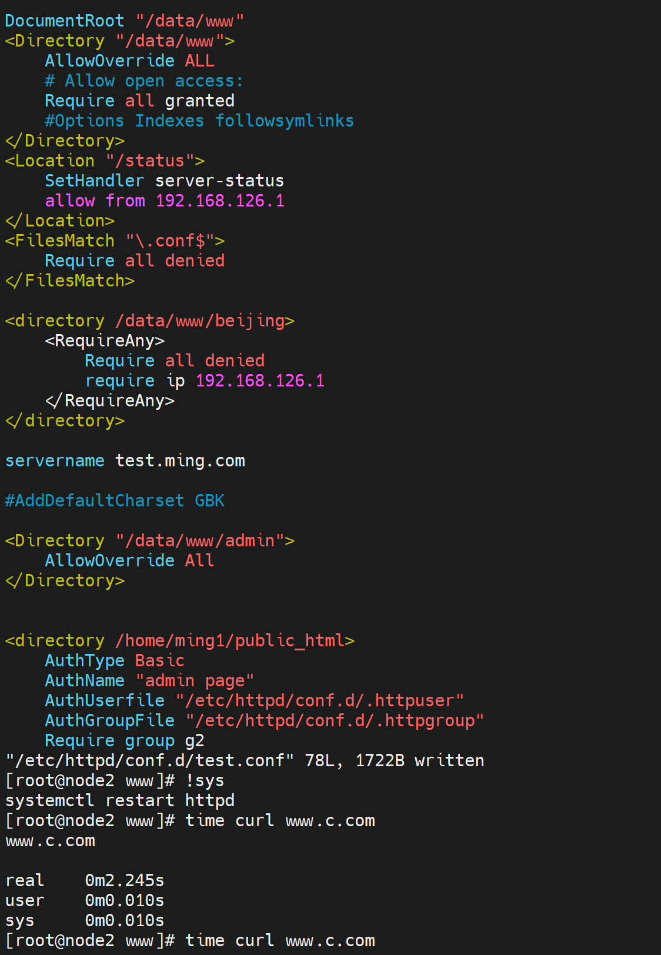
Task: Click the AuthUserfile path '/etc/httpd/conf.d/.httpuser'
Action: pyautogui.click(x=319, y=701)
